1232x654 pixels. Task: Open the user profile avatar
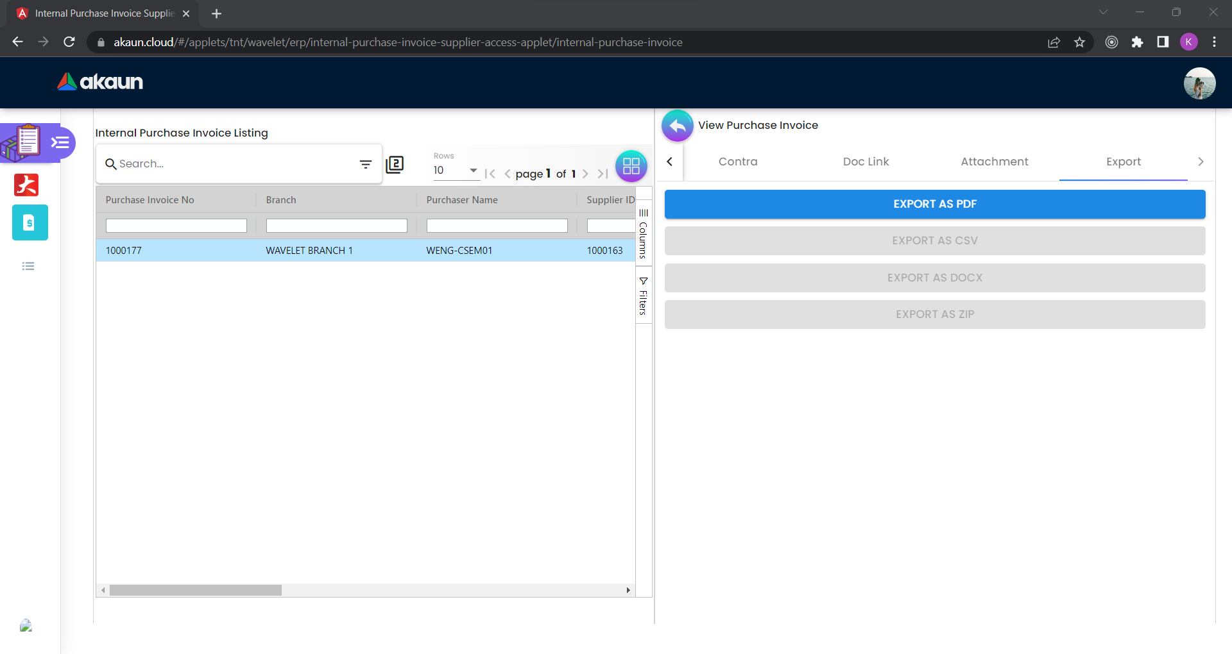(1199, 83)
